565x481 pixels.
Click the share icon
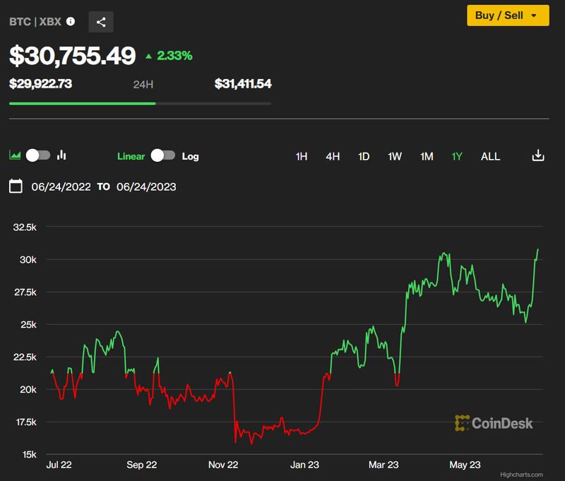(x=101, y=22)
